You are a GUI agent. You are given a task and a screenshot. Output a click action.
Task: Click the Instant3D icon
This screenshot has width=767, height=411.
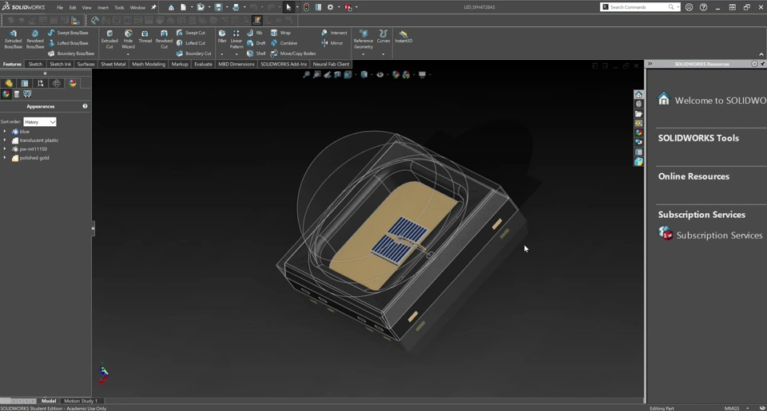coord(403,37)
